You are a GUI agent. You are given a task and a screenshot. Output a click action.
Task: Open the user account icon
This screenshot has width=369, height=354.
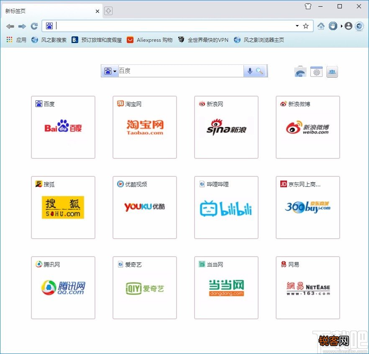click(348, 26)
